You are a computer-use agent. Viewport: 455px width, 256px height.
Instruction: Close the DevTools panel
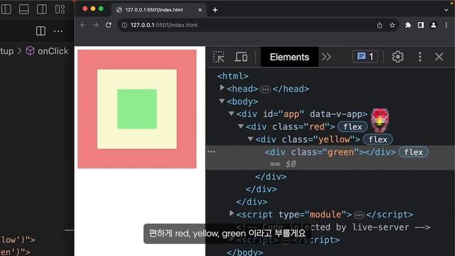click(x=439, y=57)
